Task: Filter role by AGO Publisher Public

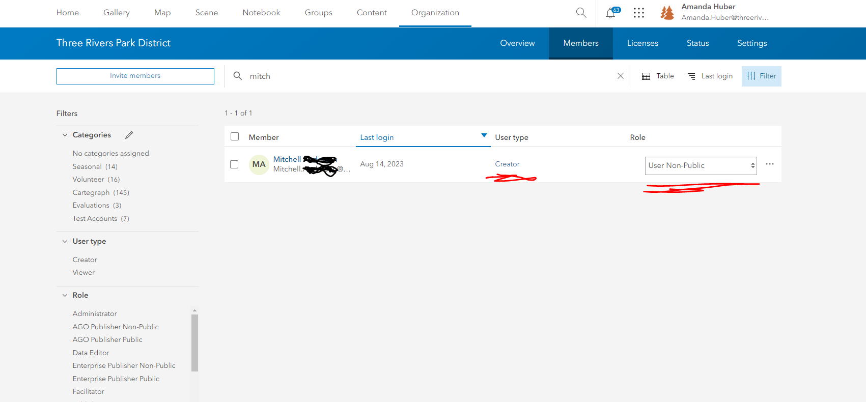Action: (107, 339)
